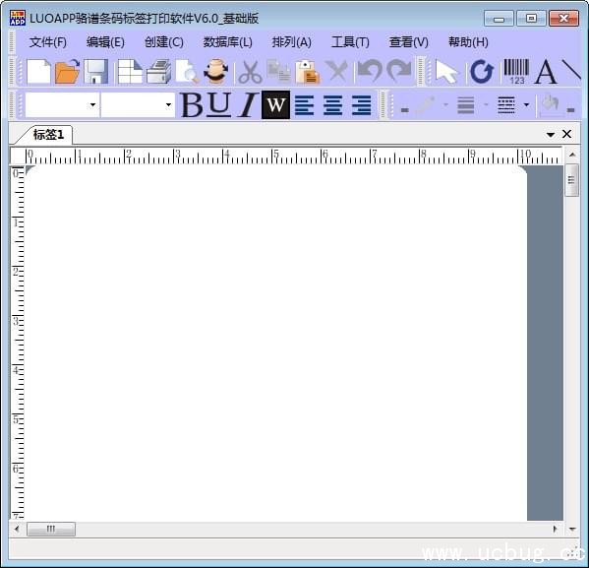Print the label with printer icon
This screenshot has width=589, height=568.
tap(159, 72)
